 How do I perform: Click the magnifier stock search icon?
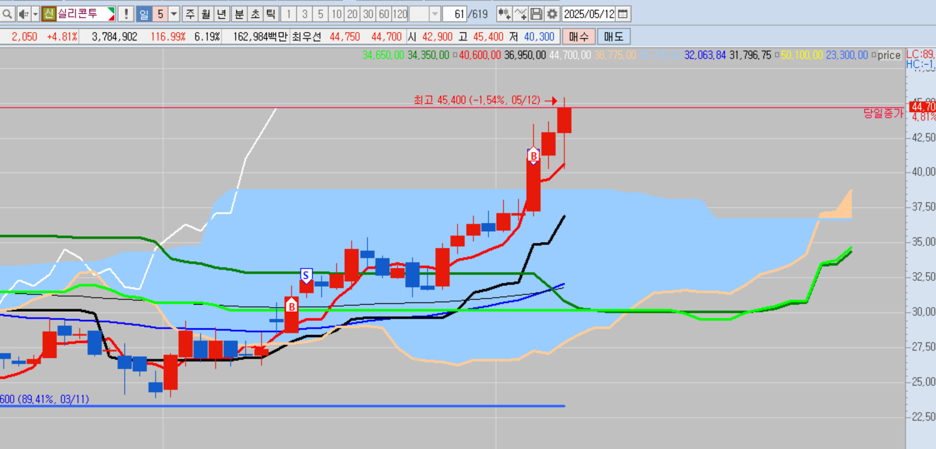(x=7, y=14)
